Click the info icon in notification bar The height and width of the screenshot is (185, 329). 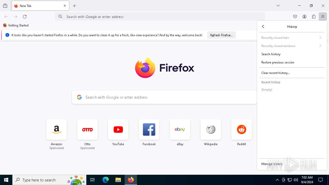[7, 35]
